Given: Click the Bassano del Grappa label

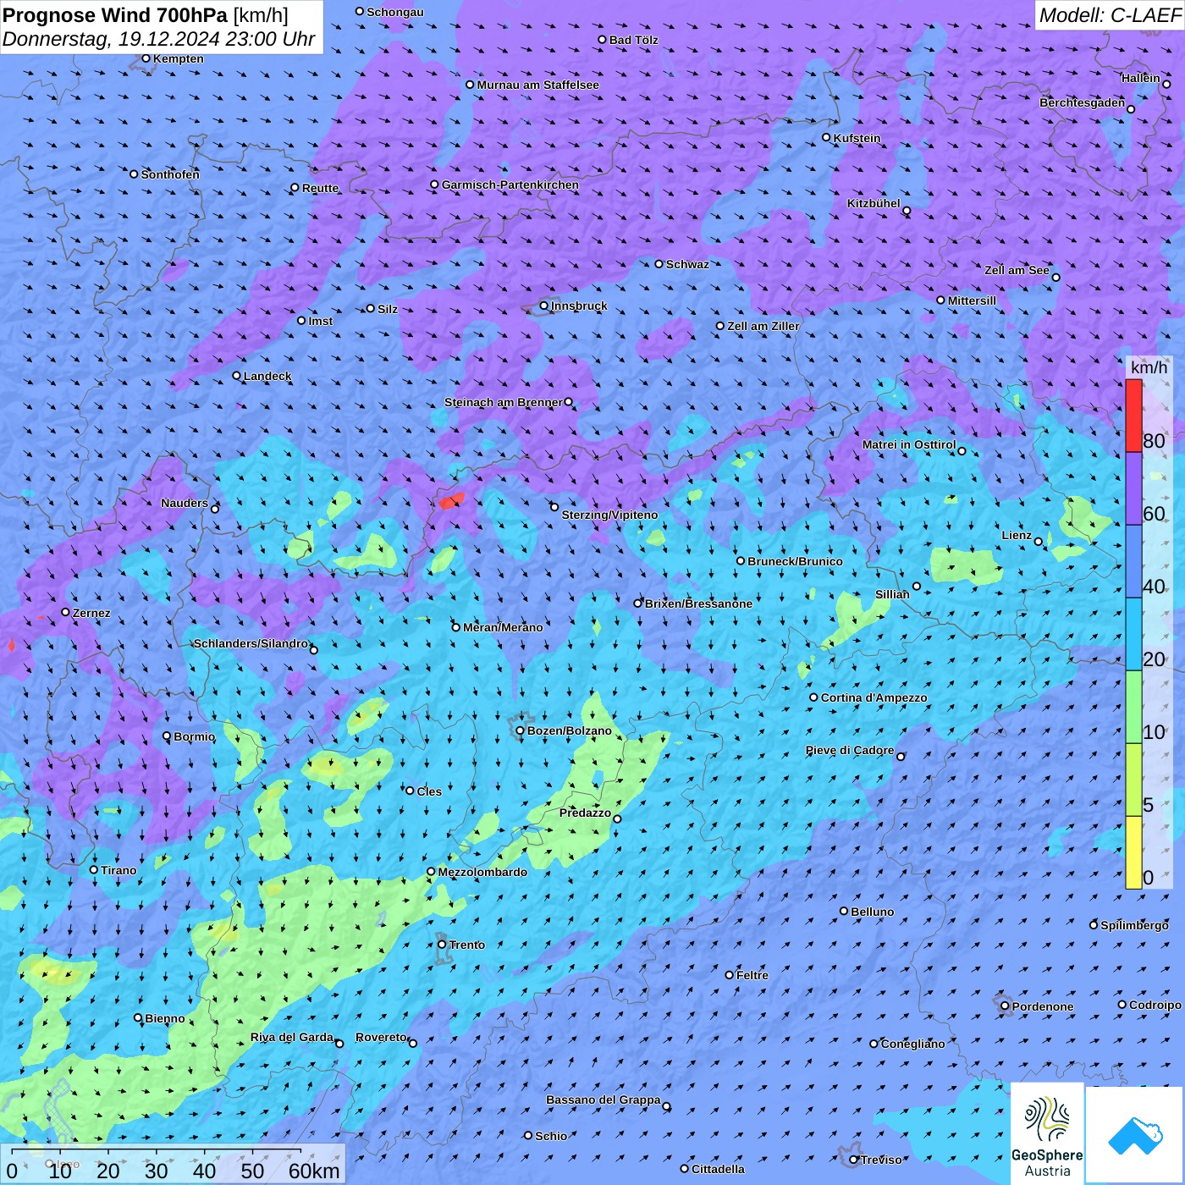Looking at the screenshot, I should click(603, 1100).
